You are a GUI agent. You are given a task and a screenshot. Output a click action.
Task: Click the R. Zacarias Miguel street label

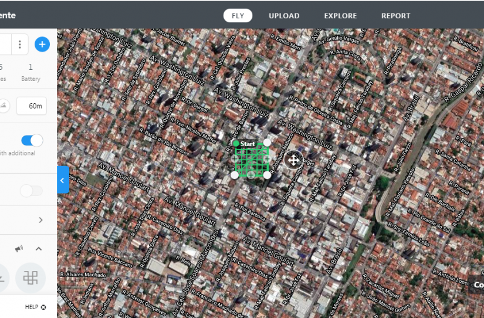click(381, 286)
